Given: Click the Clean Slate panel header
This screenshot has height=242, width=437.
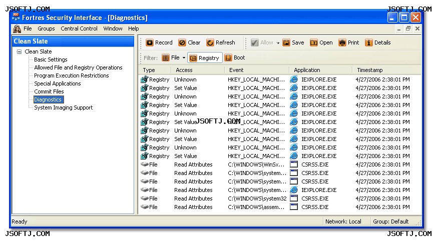Looking at the screenshot, I should click(x=73, y=41).
